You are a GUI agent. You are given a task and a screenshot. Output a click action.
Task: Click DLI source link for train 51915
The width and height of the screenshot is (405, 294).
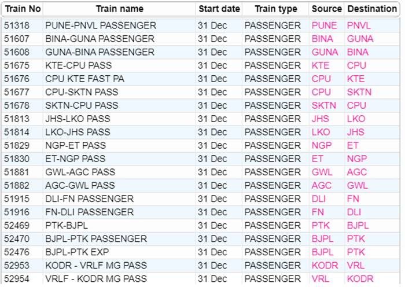[x=319, y=199]
